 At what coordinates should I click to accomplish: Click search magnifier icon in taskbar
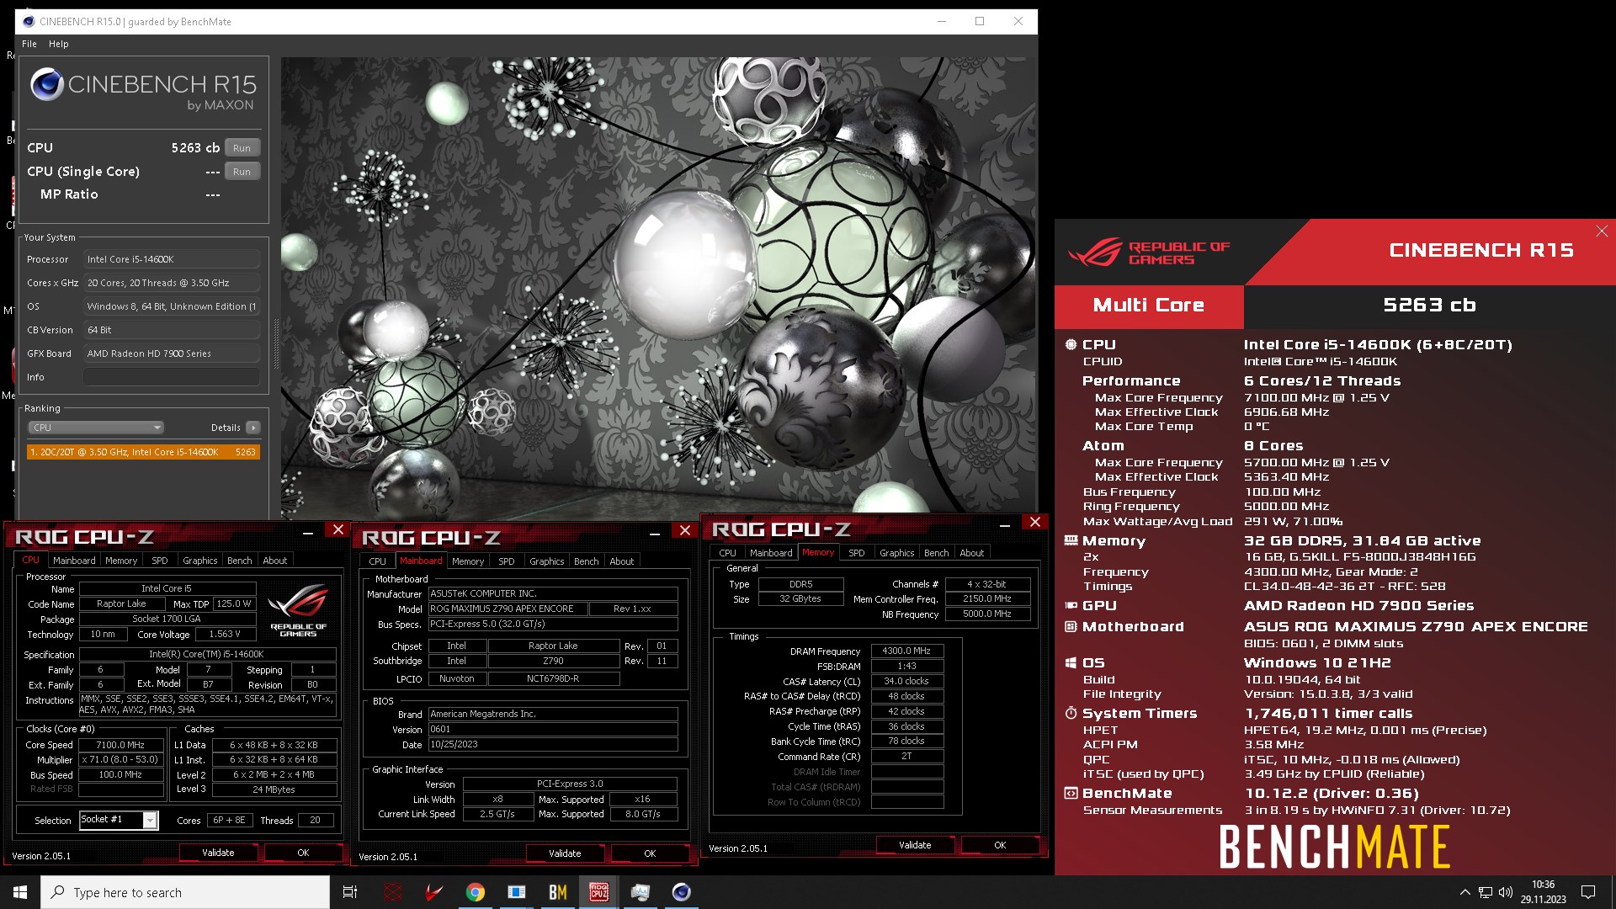click(x=58, y=892)
